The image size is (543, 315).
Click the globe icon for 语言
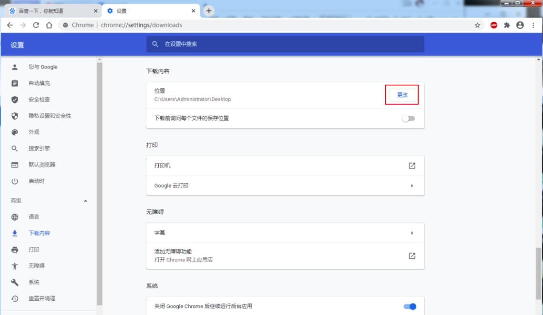tap(15, 217)
